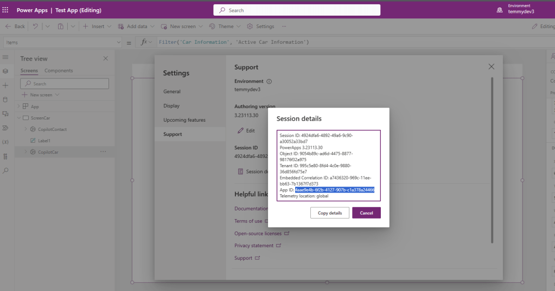Open the toolbar overflow ellipsis
The width and height of the screenshot is (555, 291).
tap(284, 27)
